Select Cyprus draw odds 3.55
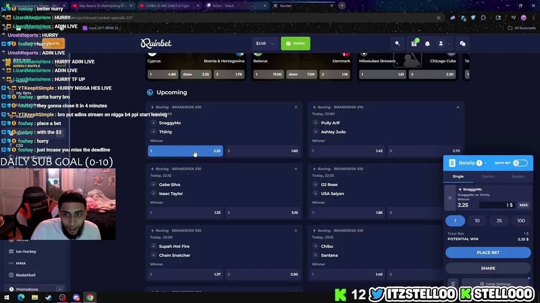Screen dimensions: 540x303 point(195,74)
